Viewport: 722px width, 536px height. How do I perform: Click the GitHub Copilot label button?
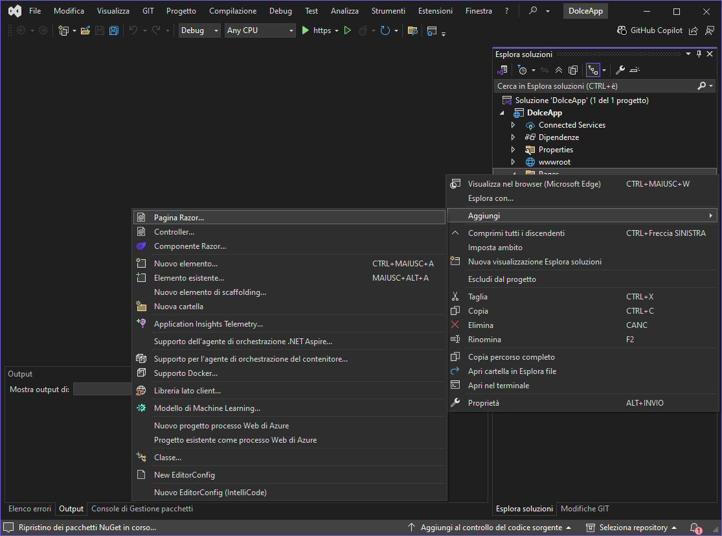pos(656,30)
